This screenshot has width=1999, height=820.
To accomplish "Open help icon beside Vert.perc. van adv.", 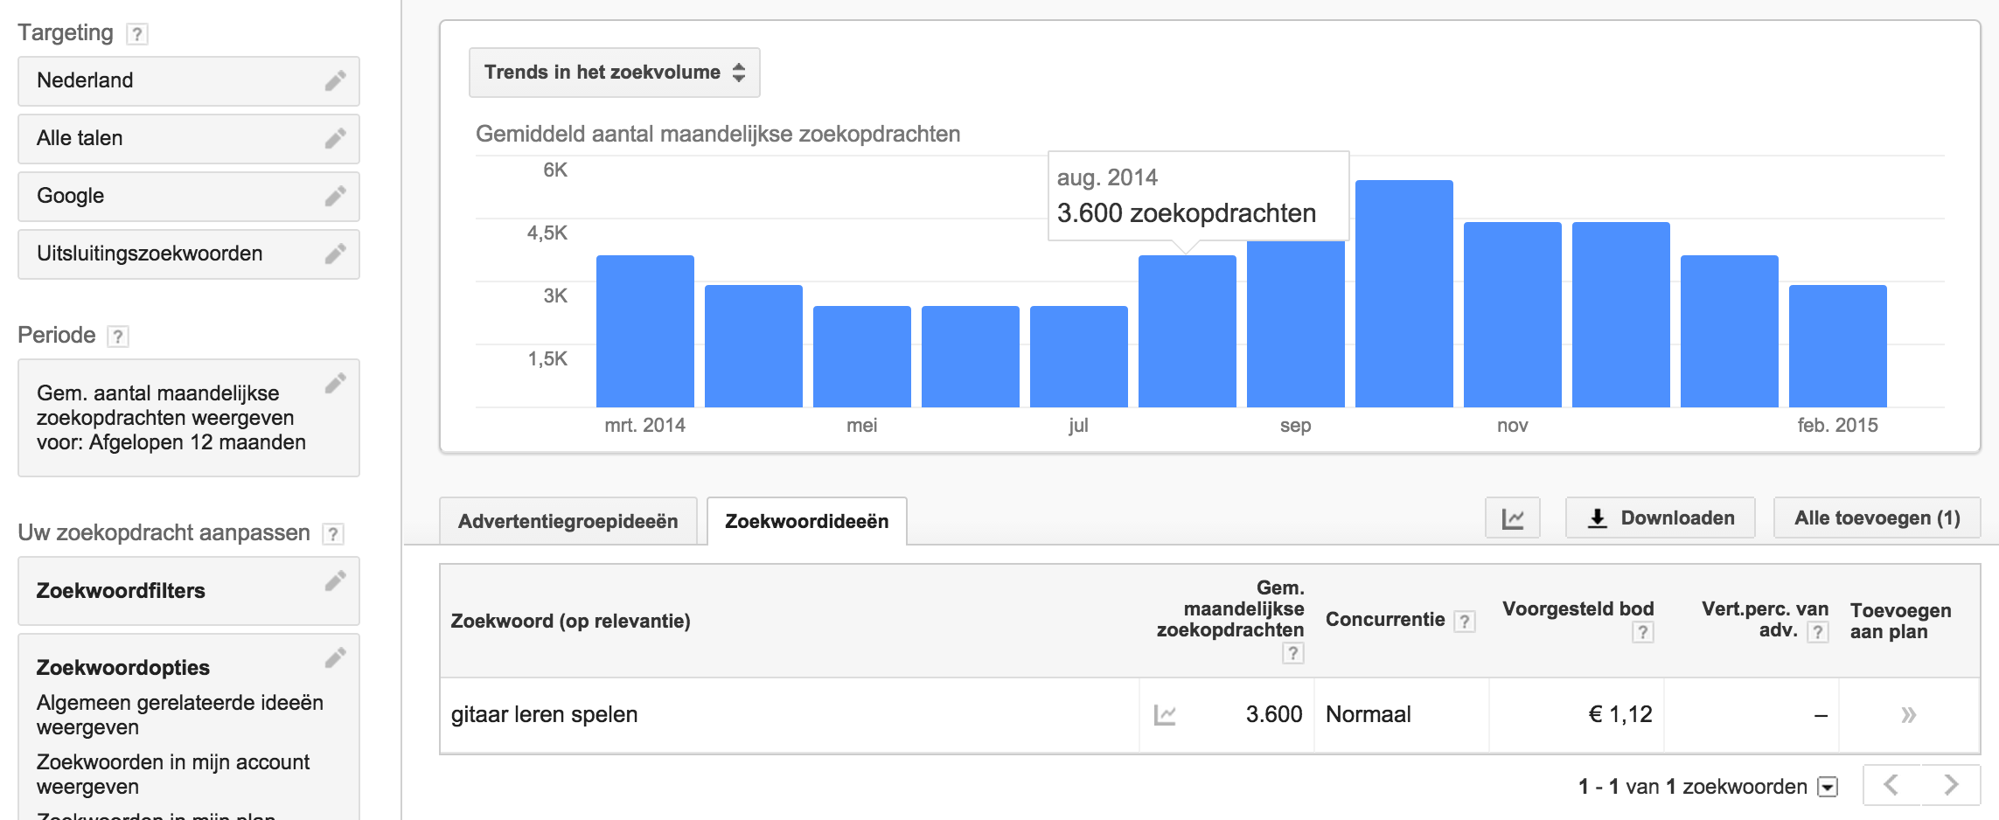I will 1818,632.
